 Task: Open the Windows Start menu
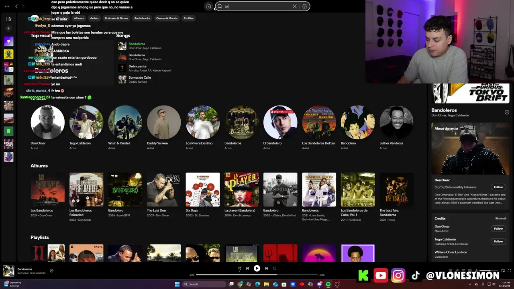(177, 284)
